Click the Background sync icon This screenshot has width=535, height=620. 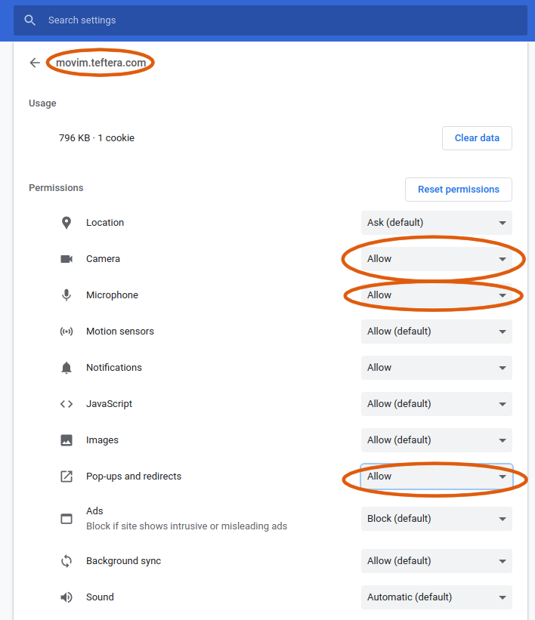66,561
